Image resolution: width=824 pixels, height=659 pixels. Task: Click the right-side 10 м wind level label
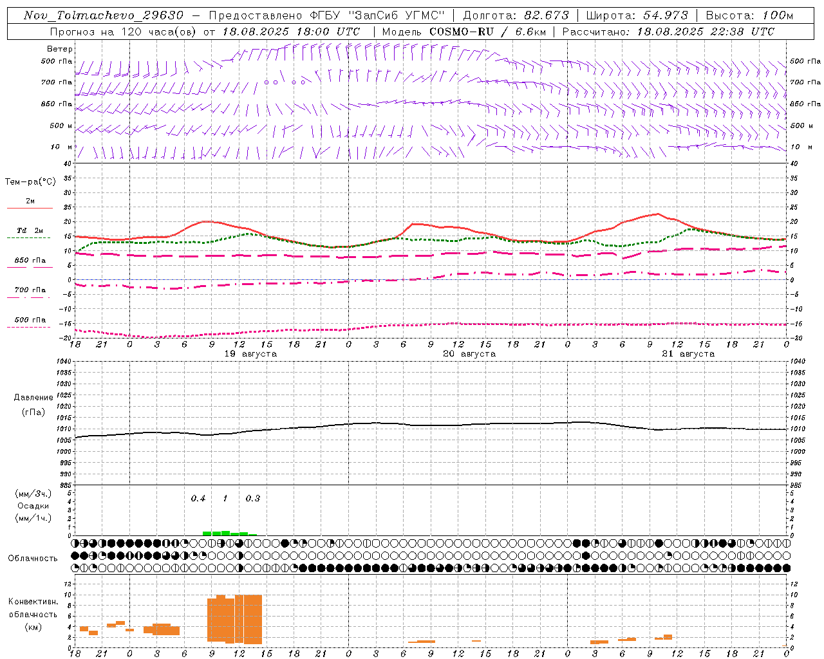pyautogui.click(x=801, y=147)
